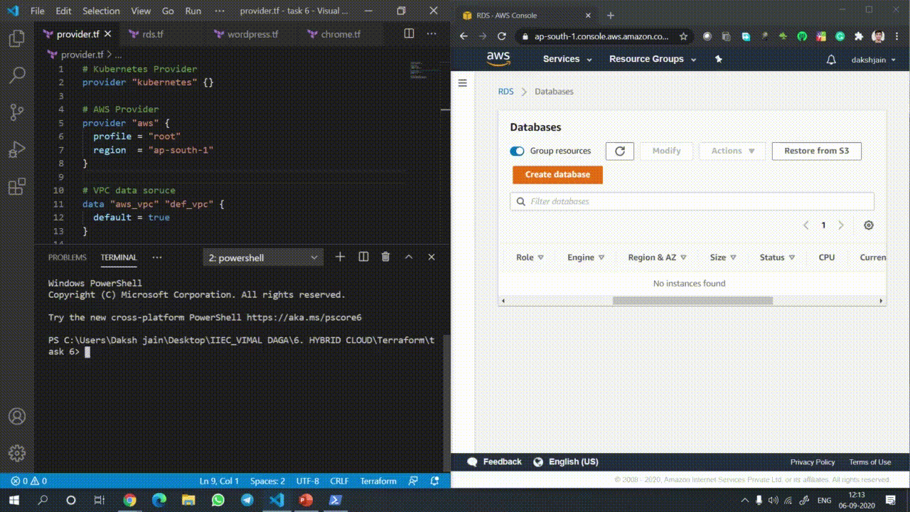The width and height of the screenshot is (910, 512).
Task: Open PowerPoint from the taskbar
Action: coord(306,500)
